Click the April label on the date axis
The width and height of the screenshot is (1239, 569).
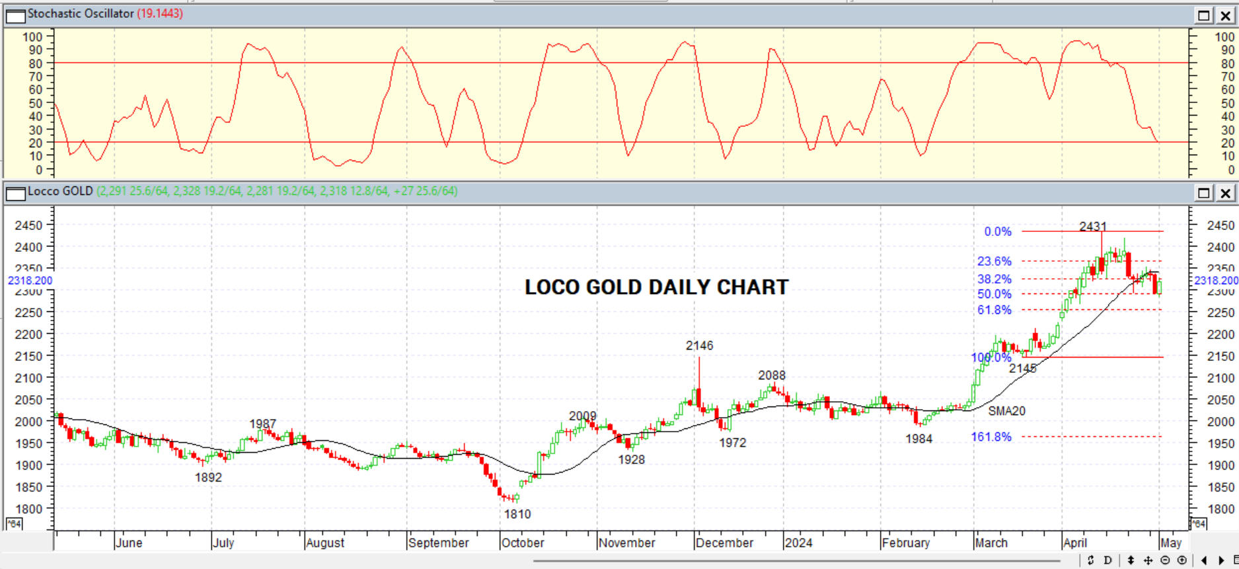1075,543
